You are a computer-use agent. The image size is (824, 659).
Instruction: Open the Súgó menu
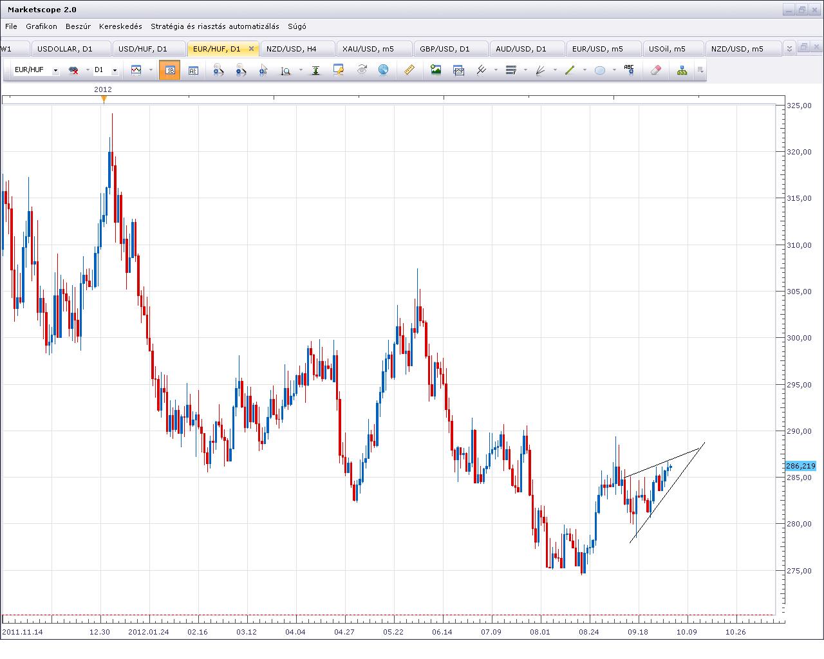tap(297, 26)
